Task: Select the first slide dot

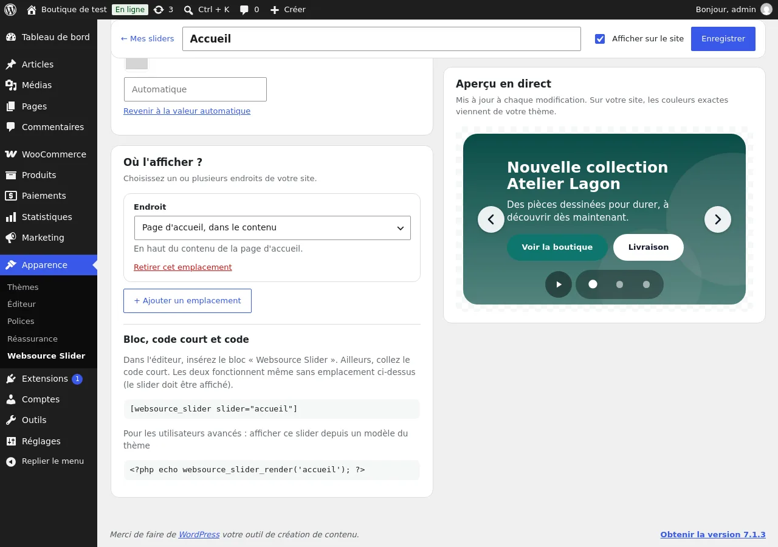Action: (593, 284)
